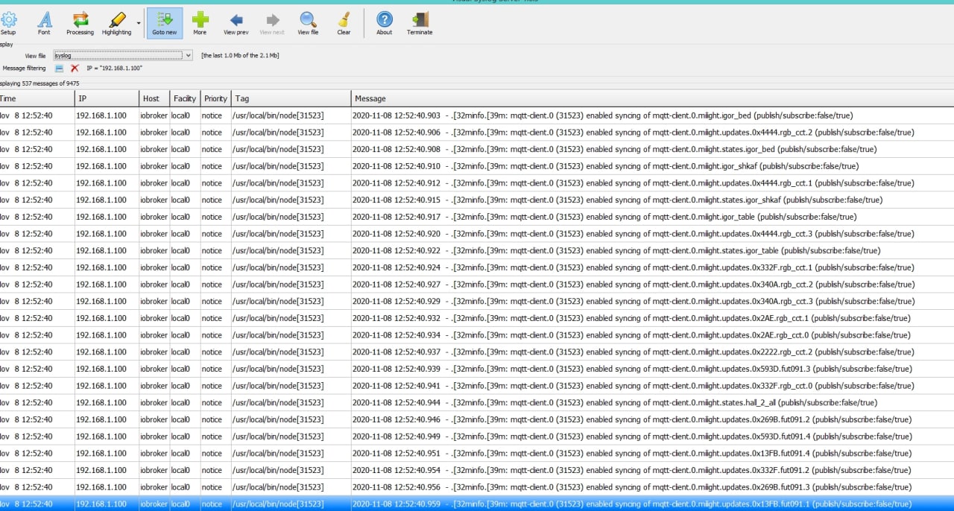Select the 0x13FB.fut091.4 message row
This screenshot has height=511, width=954.
click(477, 453)
